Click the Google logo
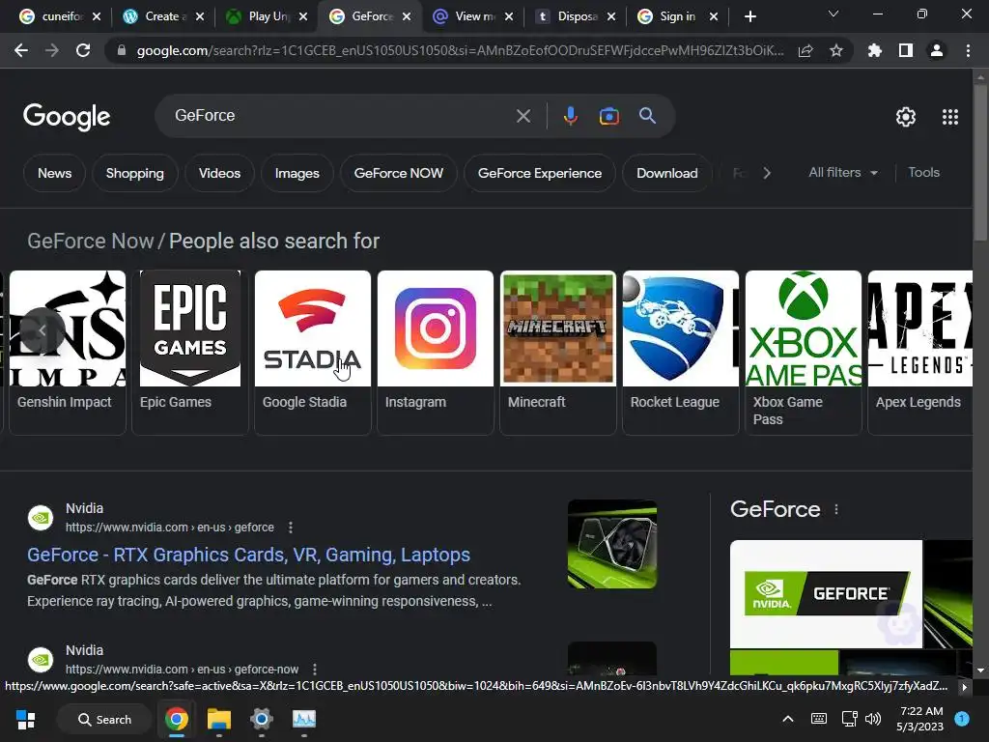This screenshot has width=989, height=742. tap(67, 117)
